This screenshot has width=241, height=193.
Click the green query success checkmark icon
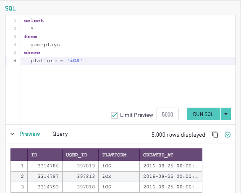[228, 135]
